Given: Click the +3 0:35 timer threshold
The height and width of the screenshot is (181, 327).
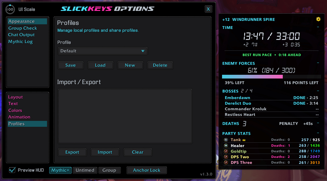Looking at the screenshot, I should [291, 45].
